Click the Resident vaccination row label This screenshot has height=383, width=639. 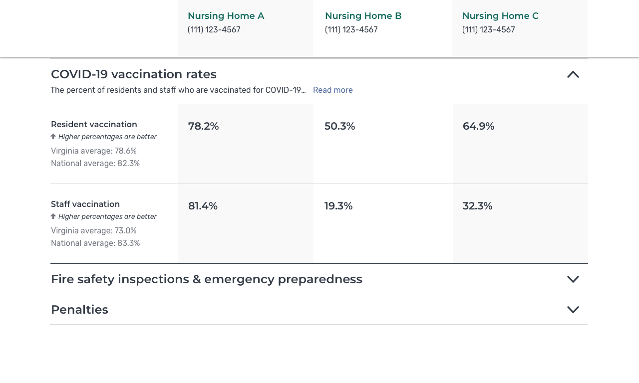94,125
